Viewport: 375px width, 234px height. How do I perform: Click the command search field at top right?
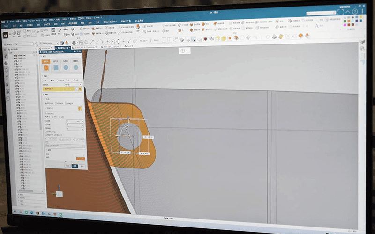pyautogui.click(x=321, y=13)
